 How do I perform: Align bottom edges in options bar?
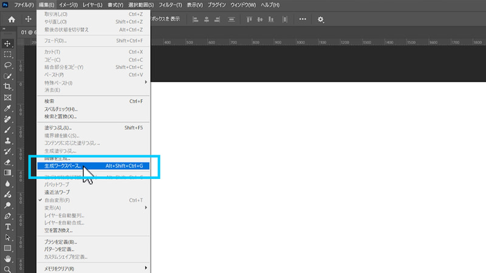tap(271, 19)
